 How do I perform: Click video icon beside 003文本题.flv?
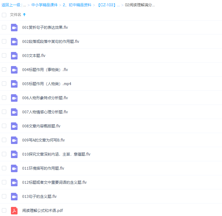[14, 56]
